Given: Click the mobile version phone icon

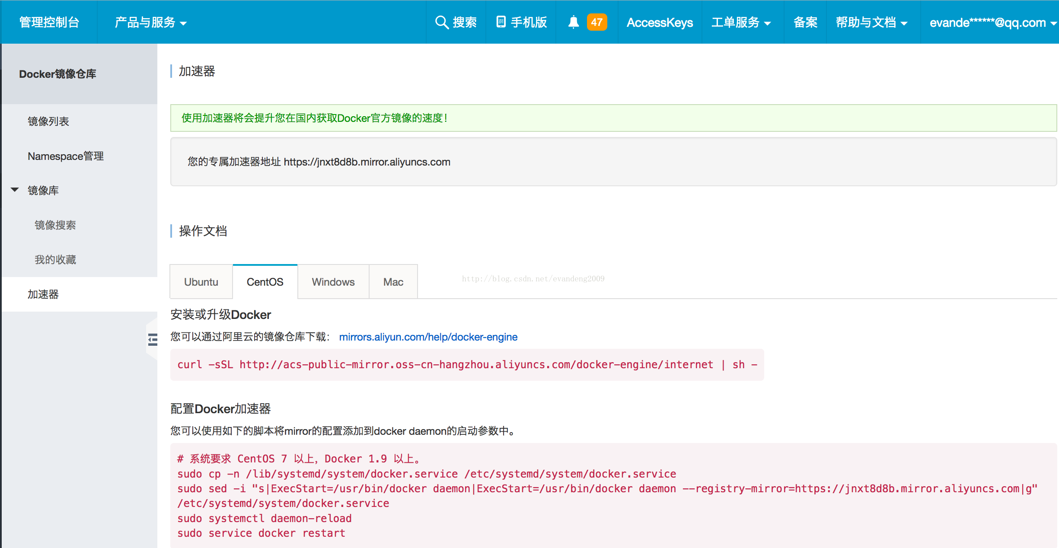Looking at the screenshot, I should tap(501, 22).
